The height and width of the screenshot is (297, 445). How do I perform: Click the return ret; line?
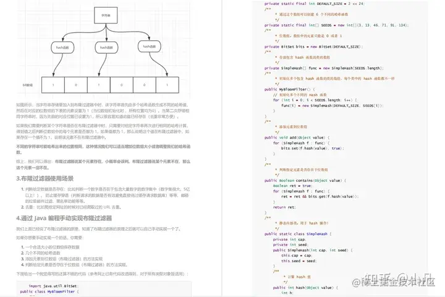pyautogui.click(x=284, y=207)
